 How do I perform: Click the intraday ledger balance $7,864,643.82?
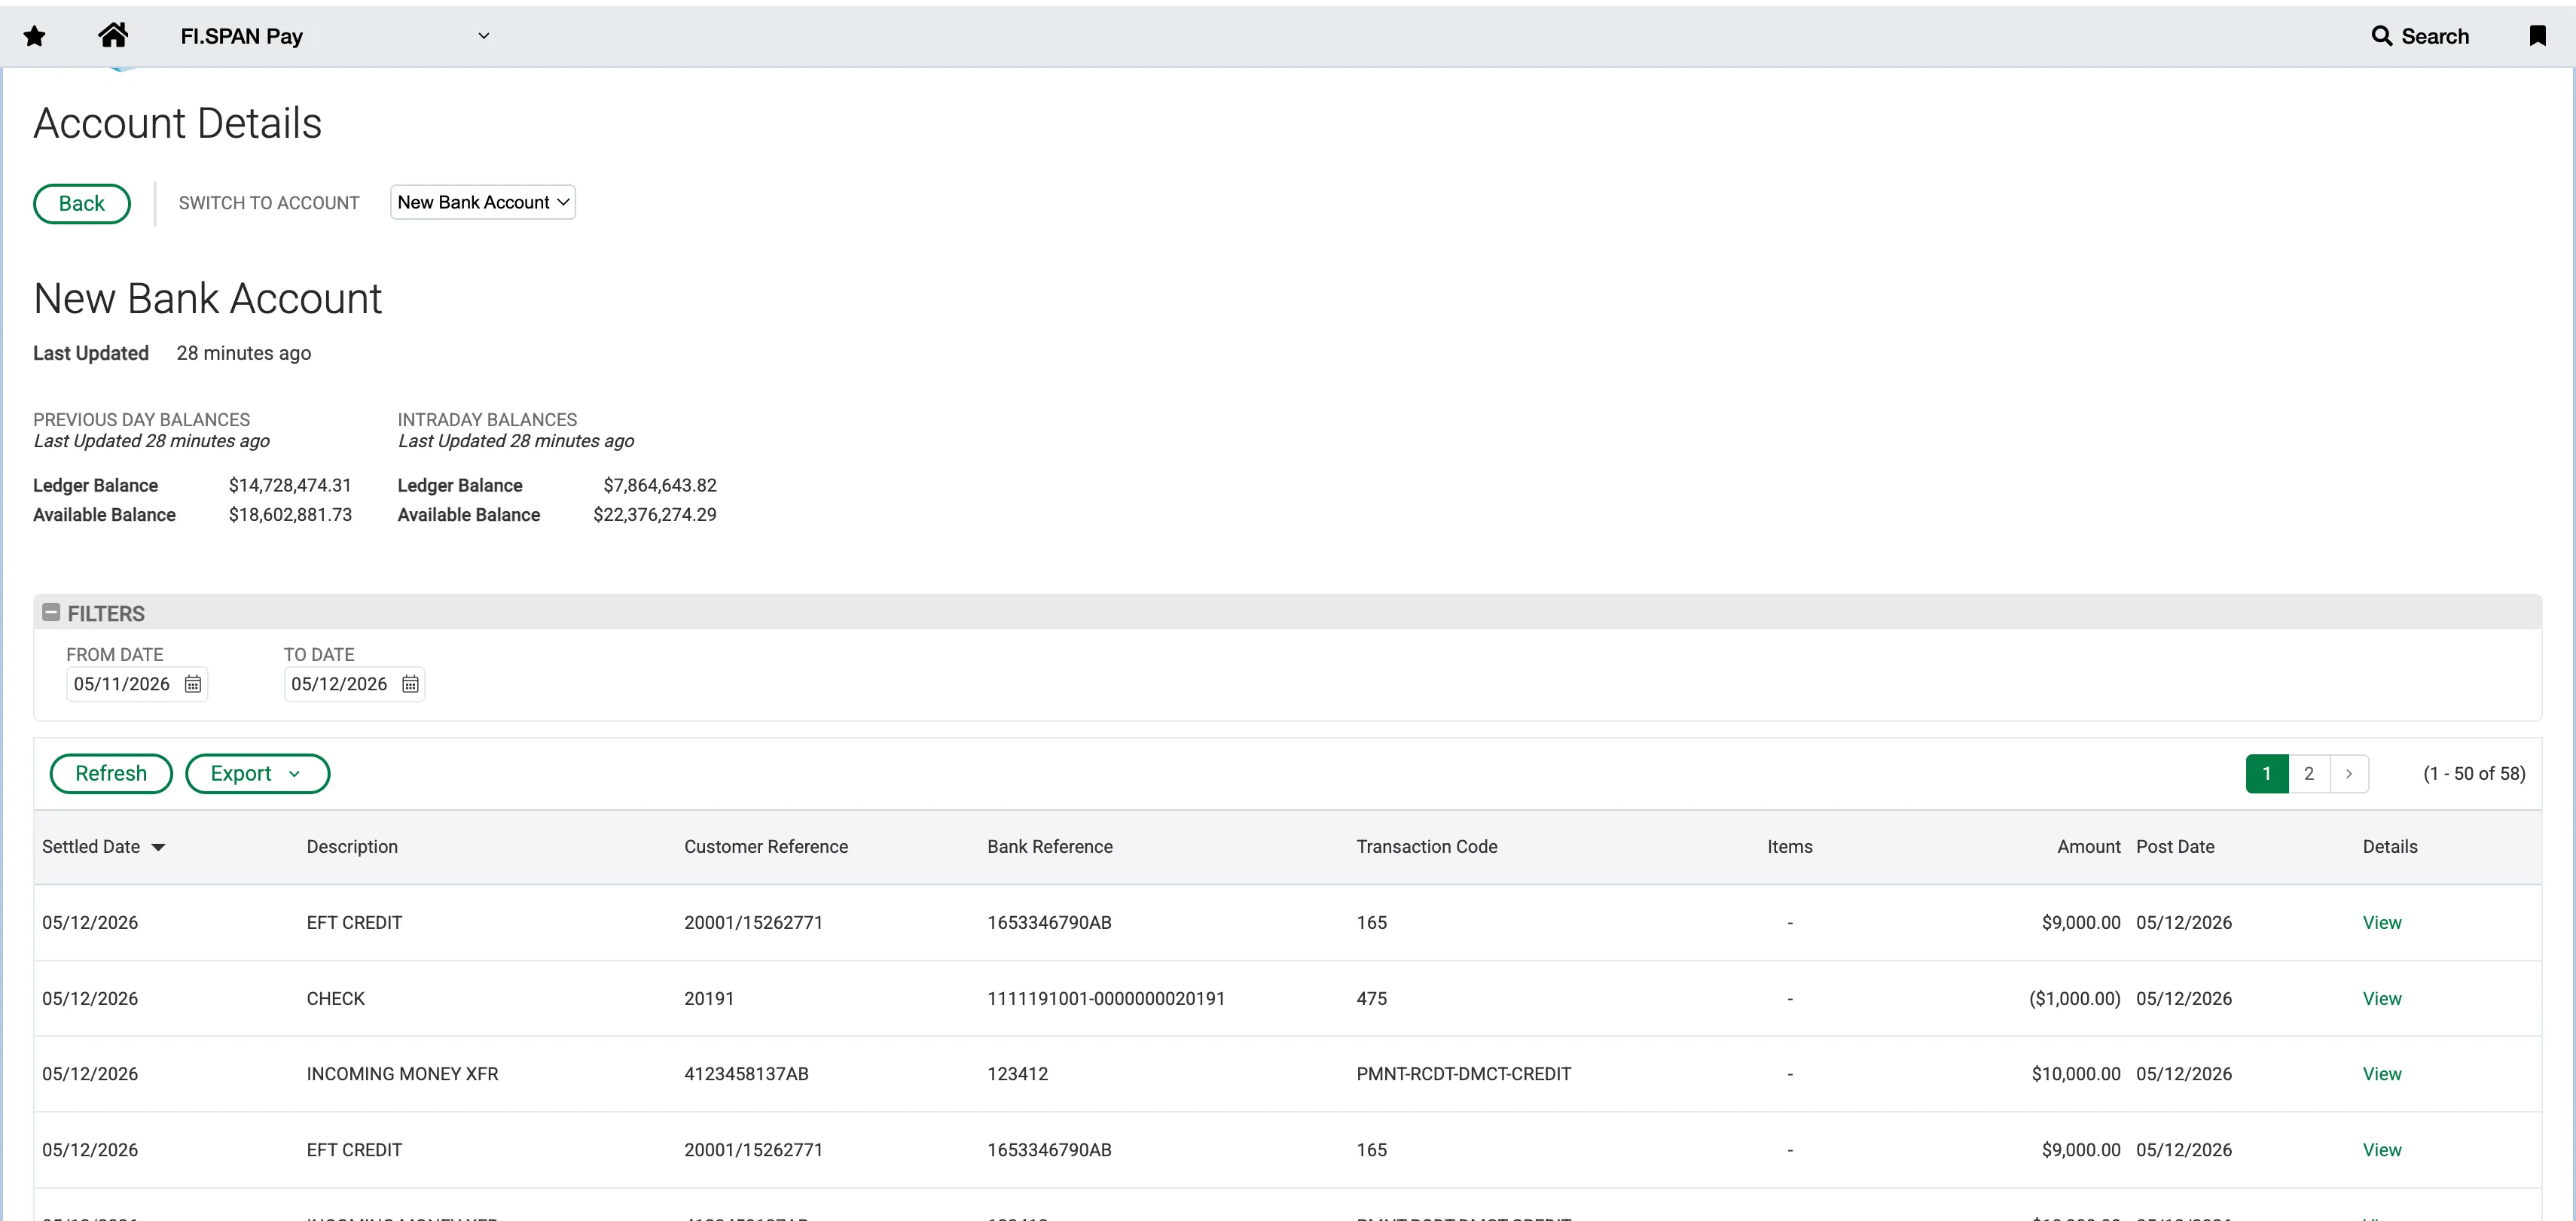[660, 486]
